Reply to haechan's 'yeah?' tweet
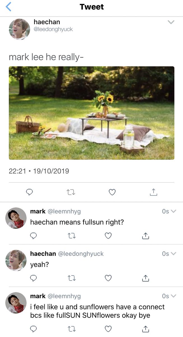 pyautogui.click(x=33, y=278)
